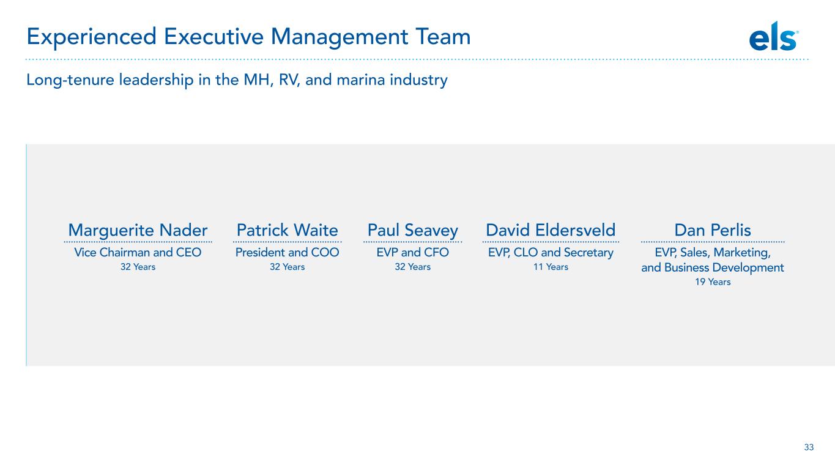Image resolution: width=835 pixels, height=470 pixels.
Task: Click the Patrick Waite name
Action: (x=287, y=230)
